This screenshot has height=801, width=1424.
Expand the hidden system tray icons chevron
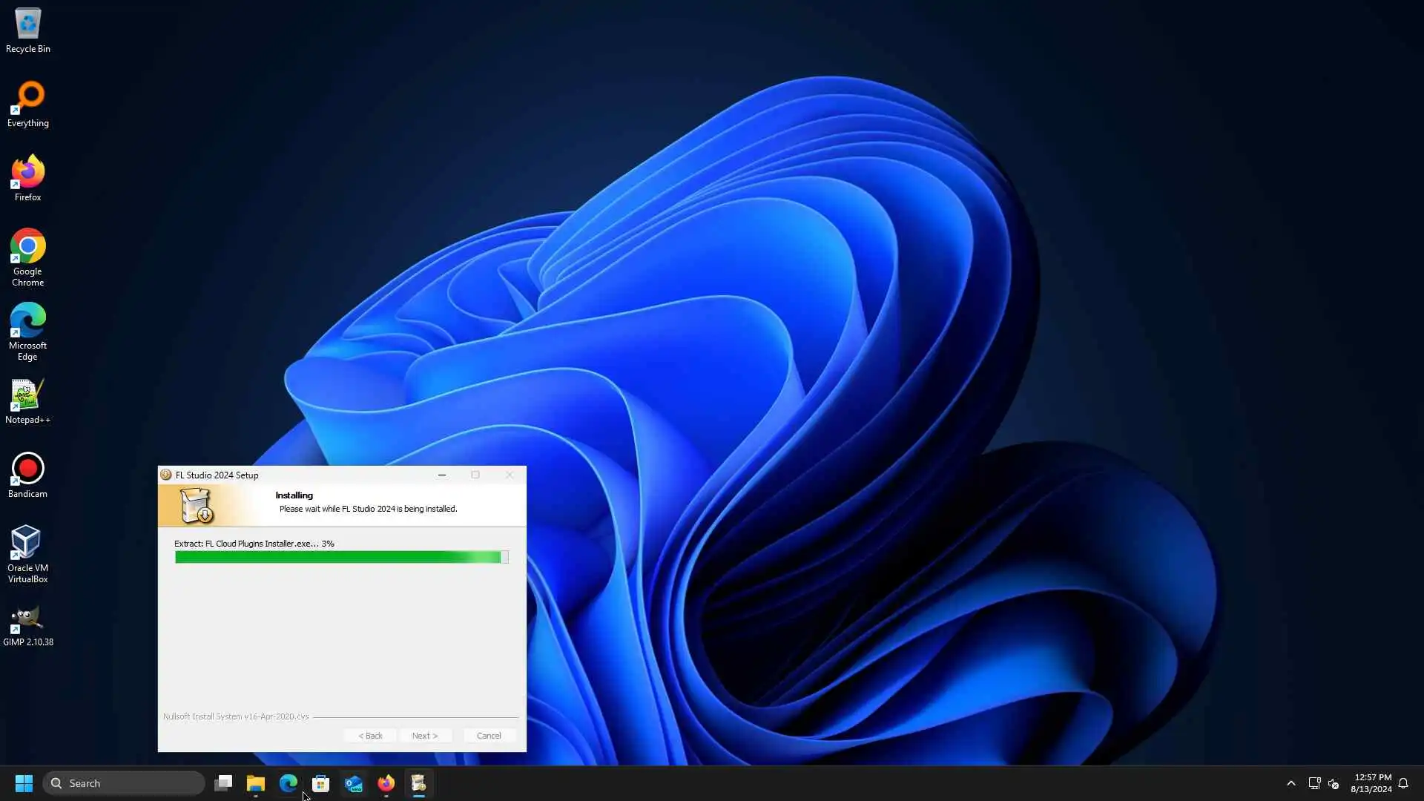1290,783
